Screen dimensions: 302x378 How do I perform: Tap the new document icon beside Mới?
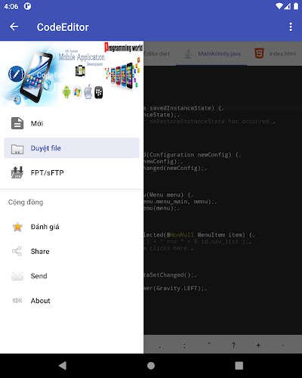pos(17,123)
